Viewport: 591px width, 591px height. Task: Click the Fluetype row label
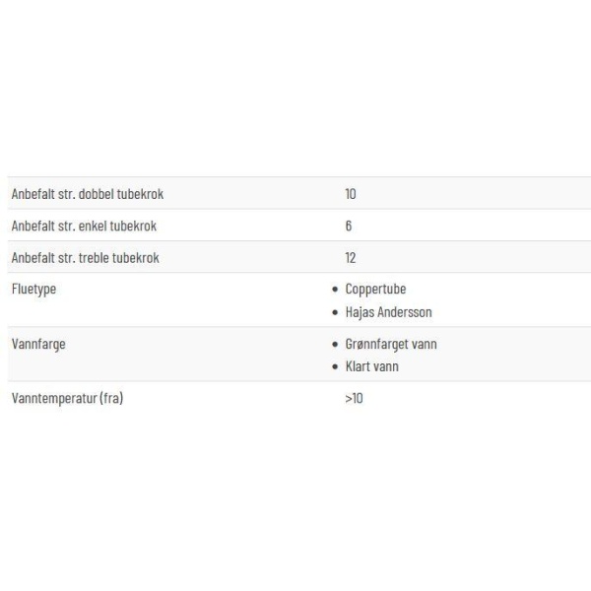[x=33, y=289]
